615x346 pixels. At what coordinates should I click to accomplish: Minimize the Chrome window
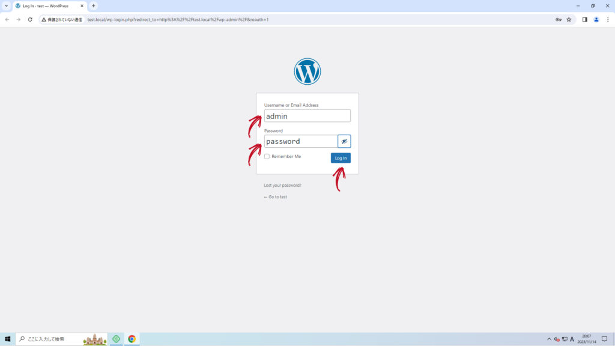point(578,6)
